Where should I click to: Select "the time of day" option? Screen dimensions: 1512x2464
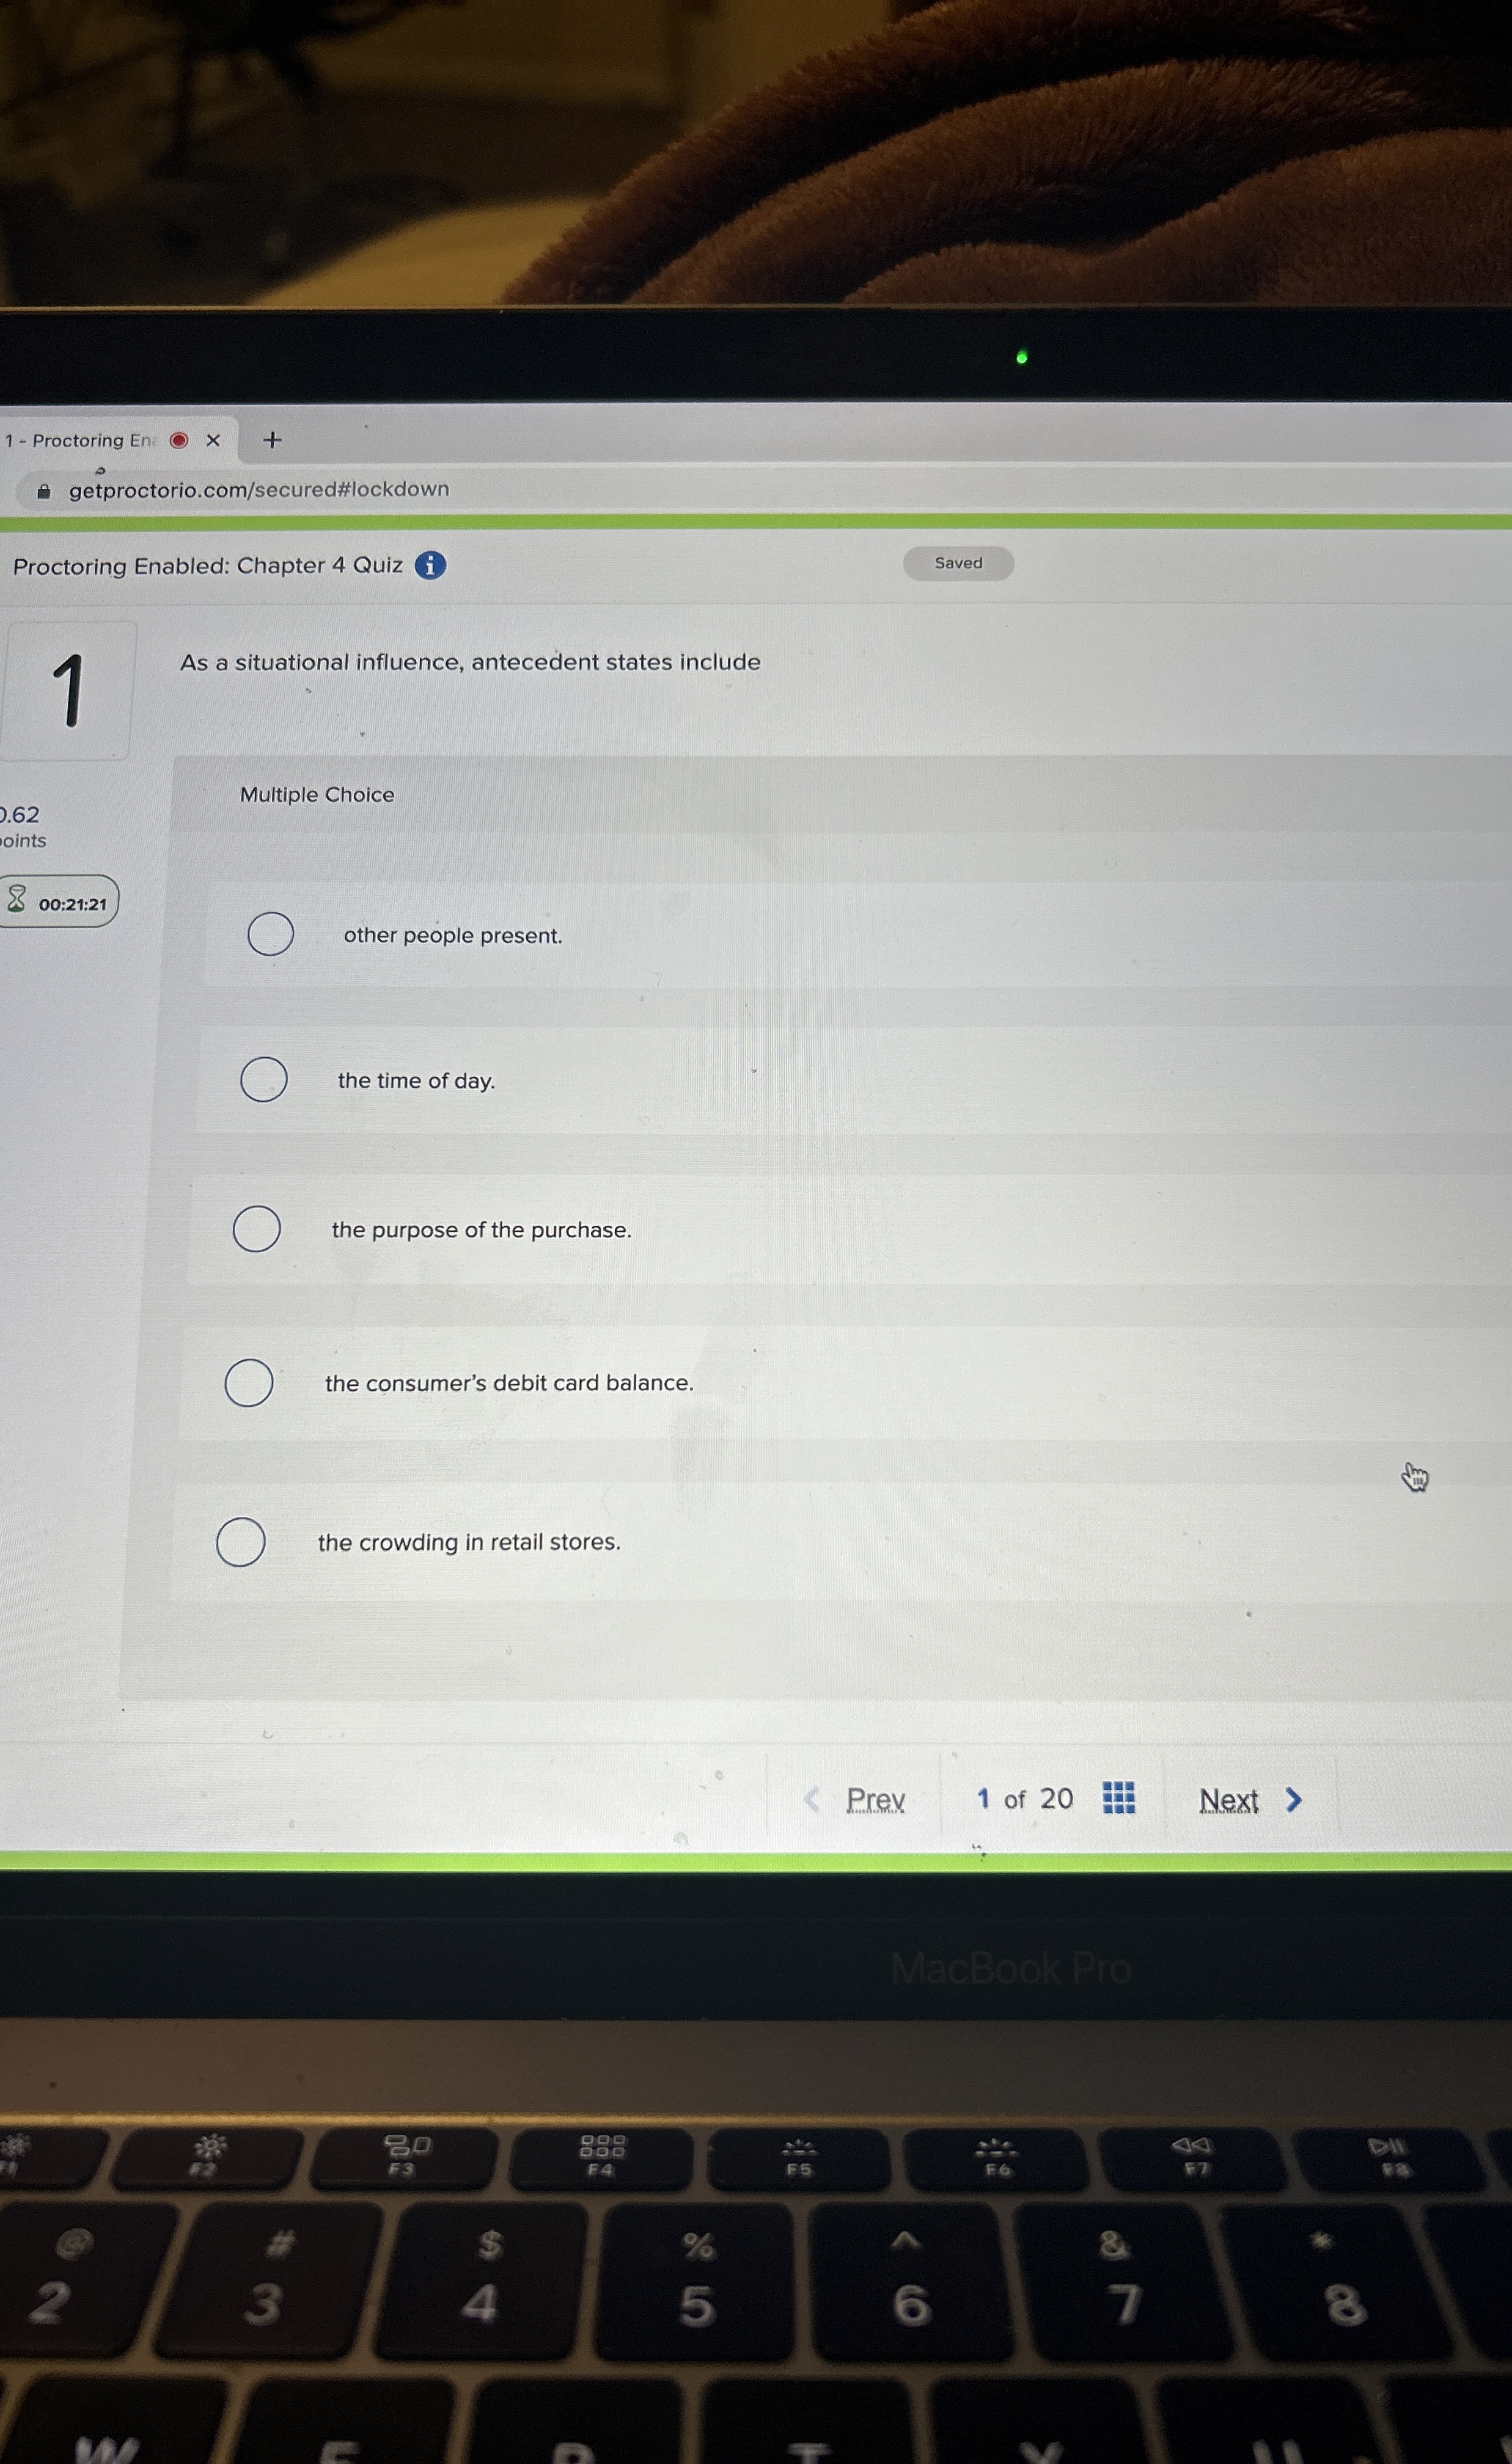264,1080
